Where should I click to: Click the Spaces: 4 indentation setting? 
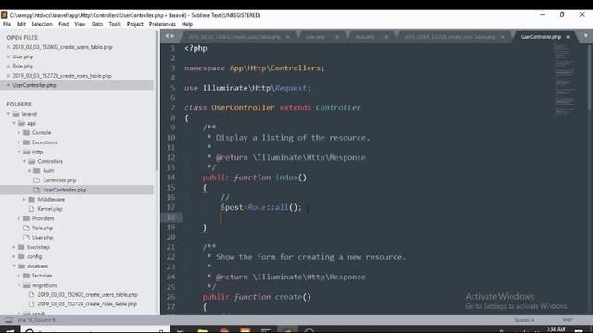[524, 320]
